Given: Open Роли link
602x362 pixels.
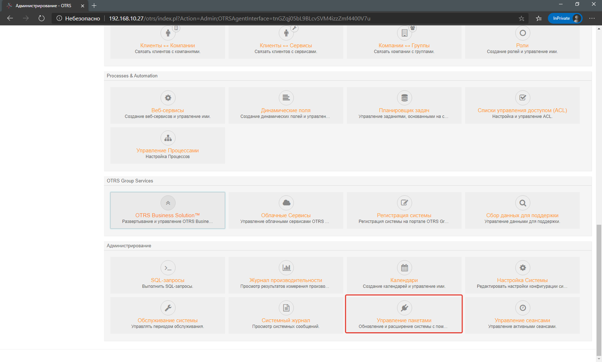Looking at the screenshot, I should coord(522,46).
